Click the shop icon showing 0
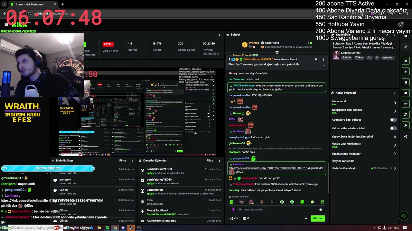This screenshot has width=412, height=231. point(246,218)
